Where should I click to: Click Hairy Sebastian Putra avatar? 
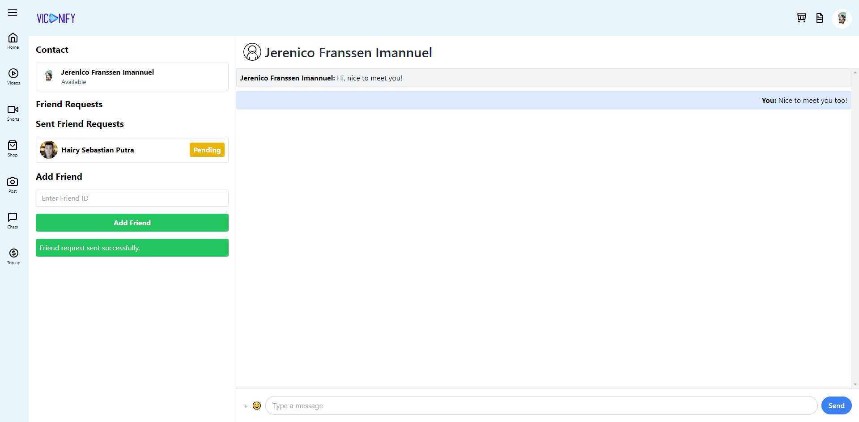click(x=49, y=150)
